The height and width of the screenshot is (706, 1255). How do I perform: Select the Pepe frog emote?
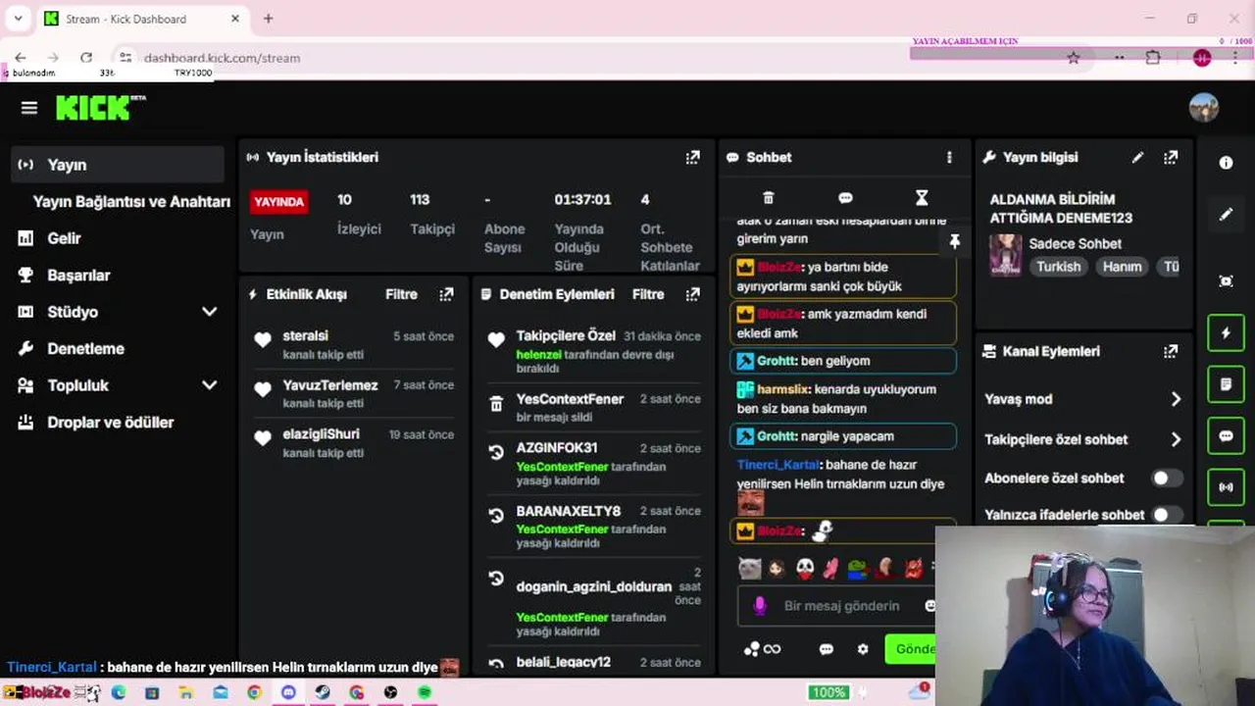tap(858, 568)
